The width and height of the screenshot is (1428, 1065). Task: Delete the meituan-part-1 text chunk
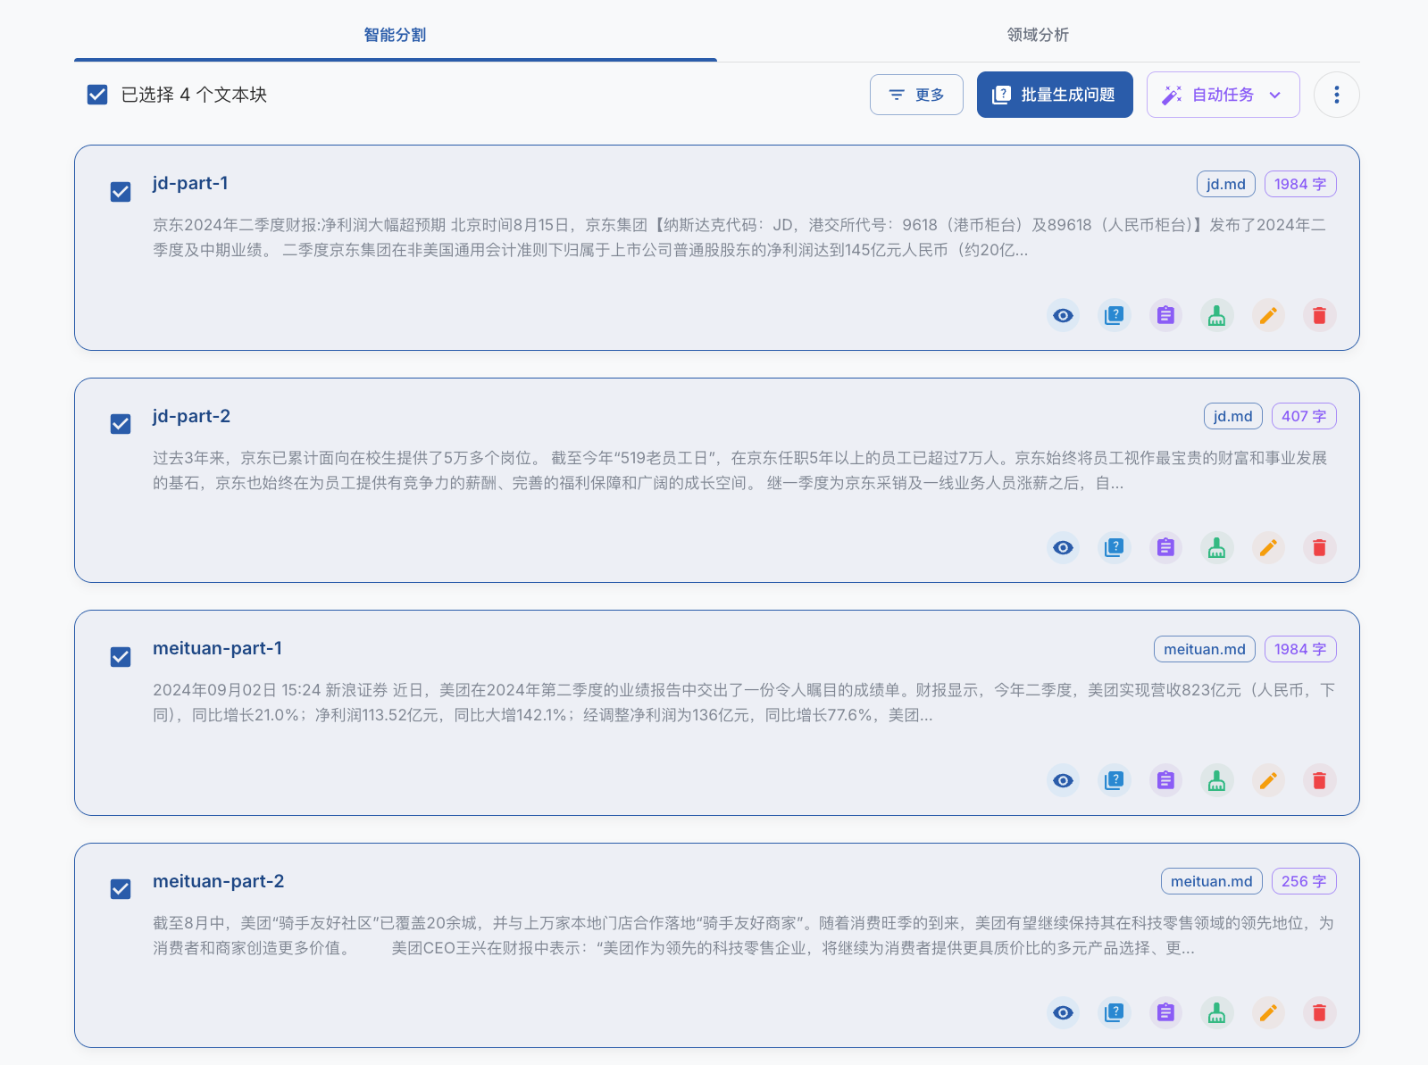point(1319,780)
